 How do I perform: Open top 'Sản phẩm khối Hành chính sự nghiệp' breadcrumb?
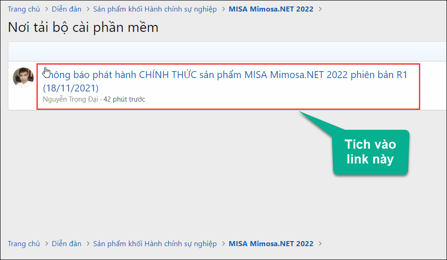click(155, 9)
